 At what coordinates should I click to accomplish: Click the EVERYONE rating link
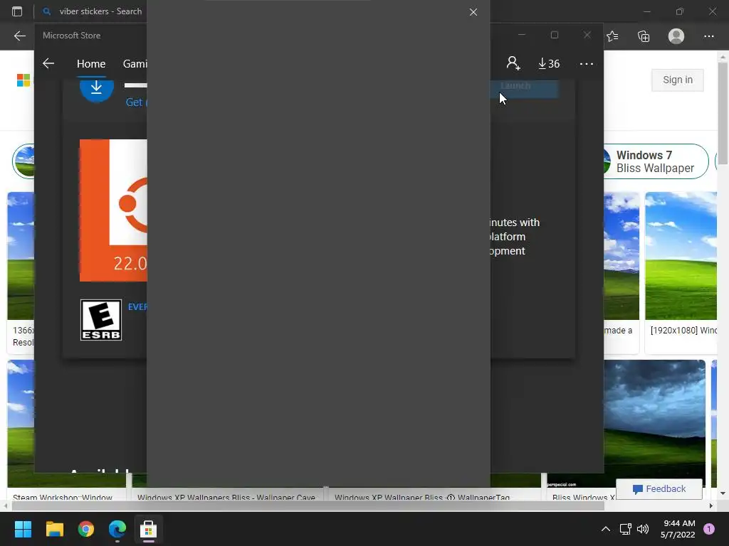(137, 307)
